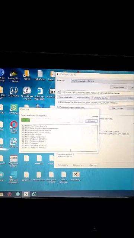Click the 'Стереть ошибки' button
134x238 pixels.
[101, 98]
